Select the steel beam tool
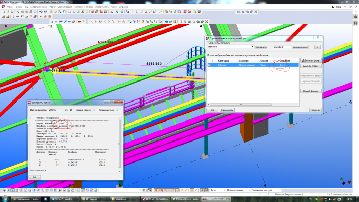This screenshot has width=359, height=202. point(56,22)
